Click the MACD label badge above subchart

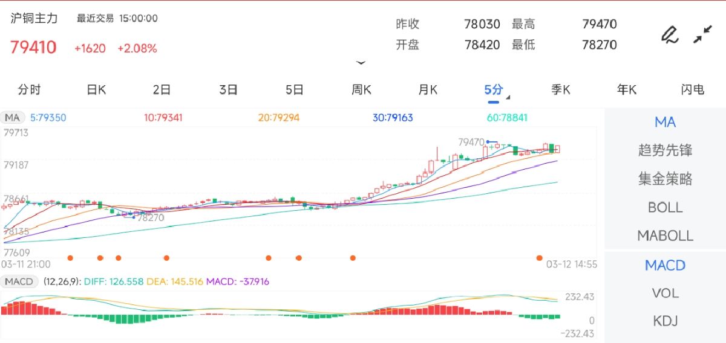19,281
